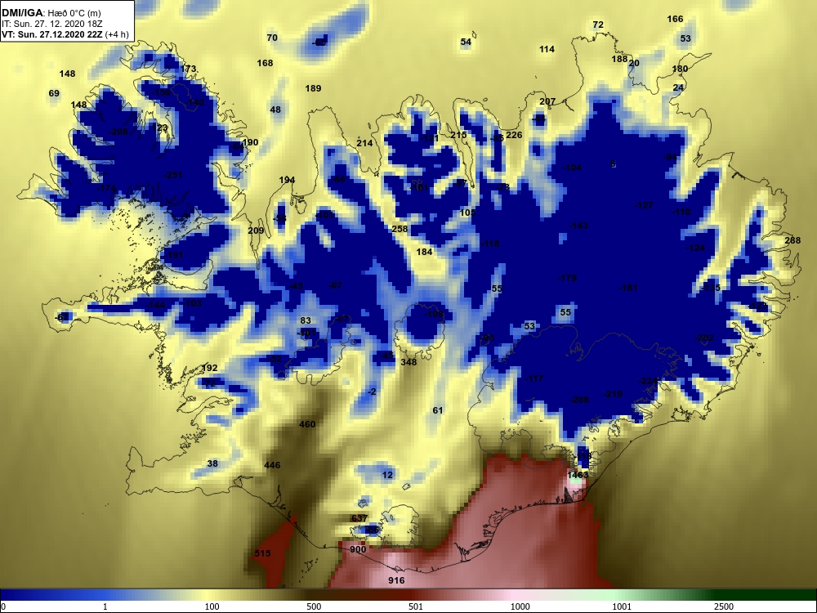Click the 105 map value
The height and width of the screenshot is (613, 817).
(x=467, y=213)
